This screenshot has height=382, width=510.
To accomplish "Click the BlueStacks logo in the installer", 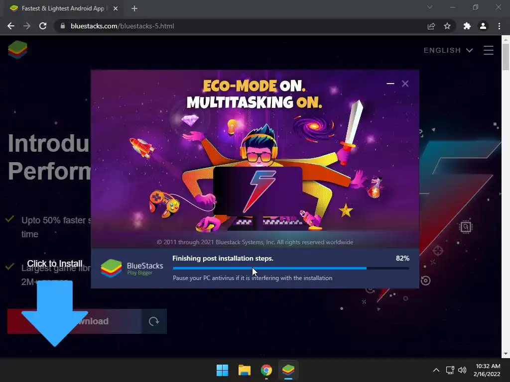I will click(111, 268).
